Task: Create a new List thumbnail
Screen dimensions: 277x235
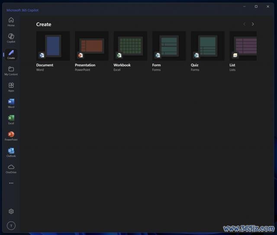Action: 243,46
